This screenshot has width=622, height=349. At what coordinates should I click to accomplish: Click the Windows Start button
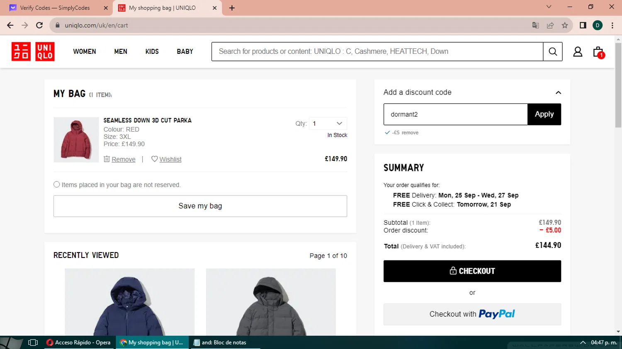(x=11, y=343)
